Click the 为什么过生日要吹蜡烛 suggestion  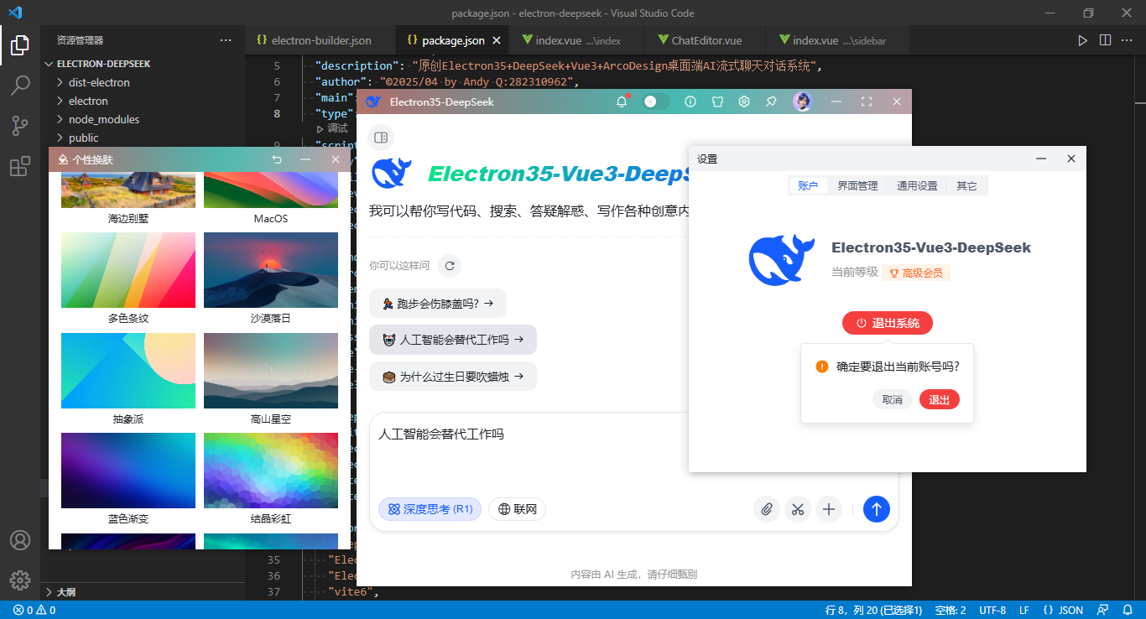453,377
